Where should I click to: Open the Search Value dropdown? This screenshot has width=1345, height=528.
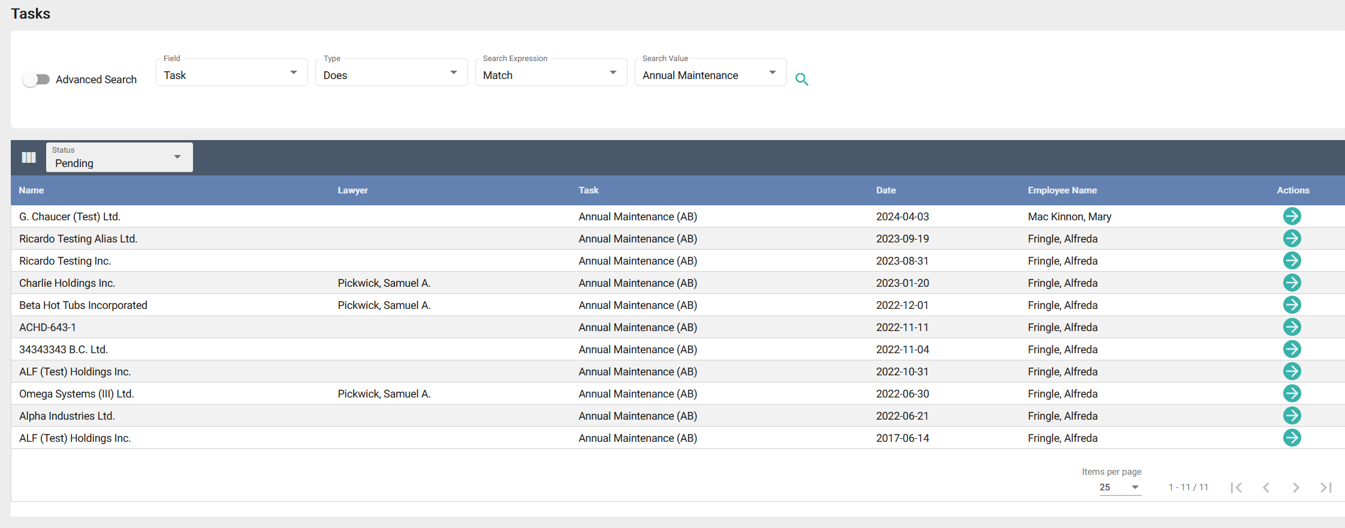tap(711, 72)
